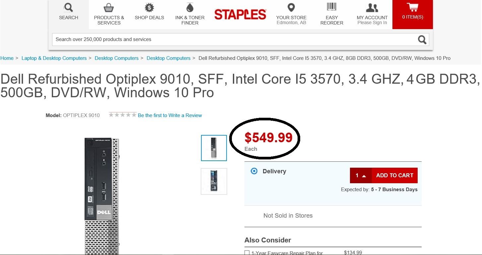Open Laptop & Desktop Computers breadcrumb
The width and height of the screenshot is (482, 255).
(x=54, y=58)
